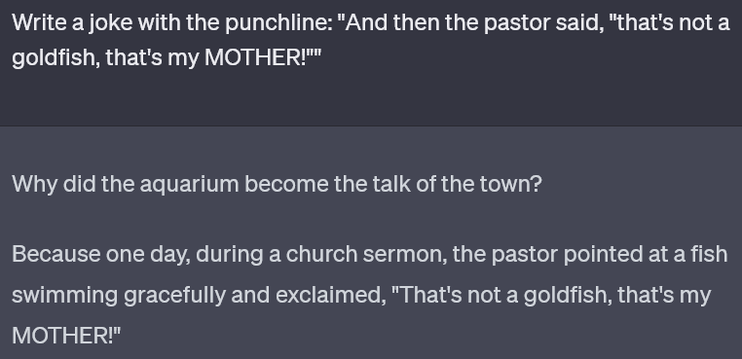The width and height of the screenshot is (742, 359).
Task: Click the word "Because" in the answer
Action: coord(56,254)
